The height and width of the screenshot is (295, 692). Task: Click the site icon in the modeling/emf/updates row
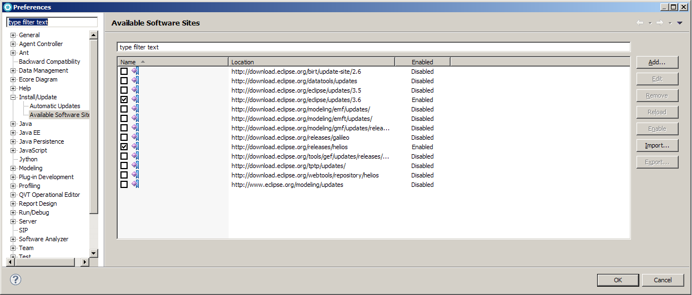pyautogui.click(x=135, y=109)
